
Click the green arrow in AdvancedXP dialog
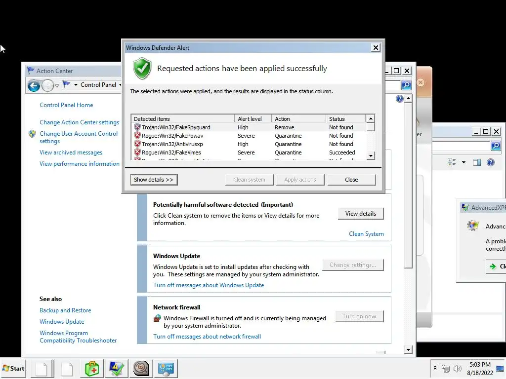pyautogui.click(x=493, y=266)
